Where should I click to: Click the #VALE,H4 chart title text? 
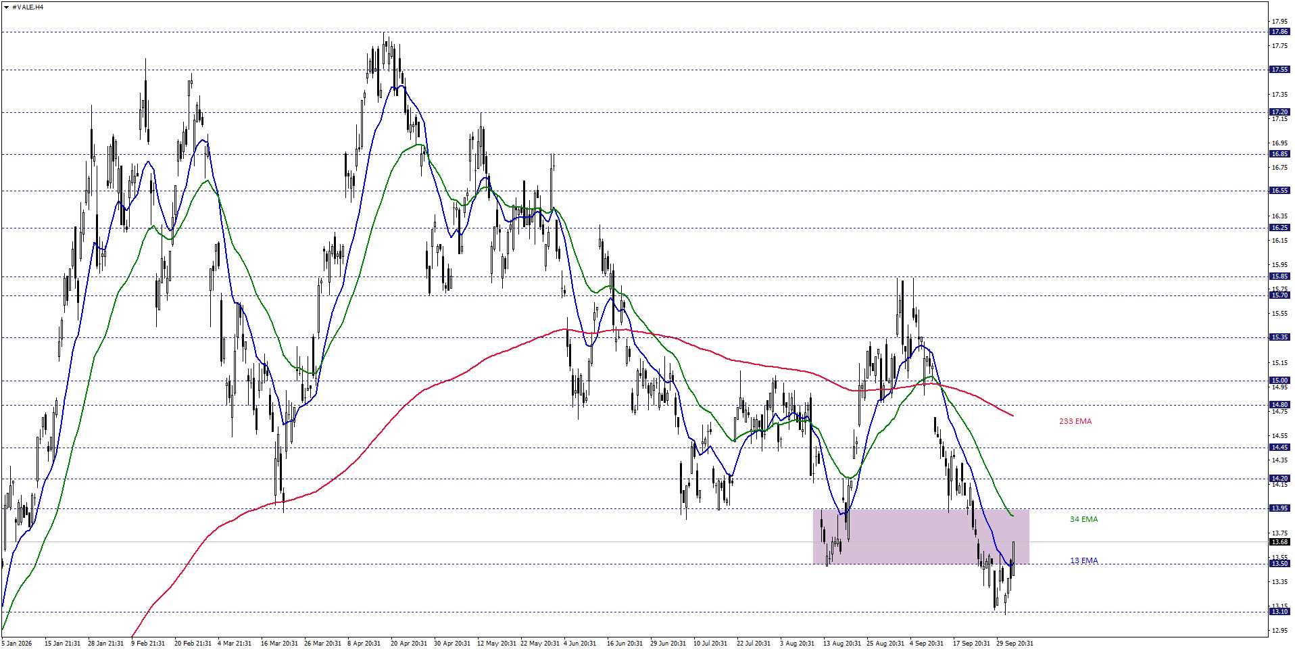(x=28, y=7)
